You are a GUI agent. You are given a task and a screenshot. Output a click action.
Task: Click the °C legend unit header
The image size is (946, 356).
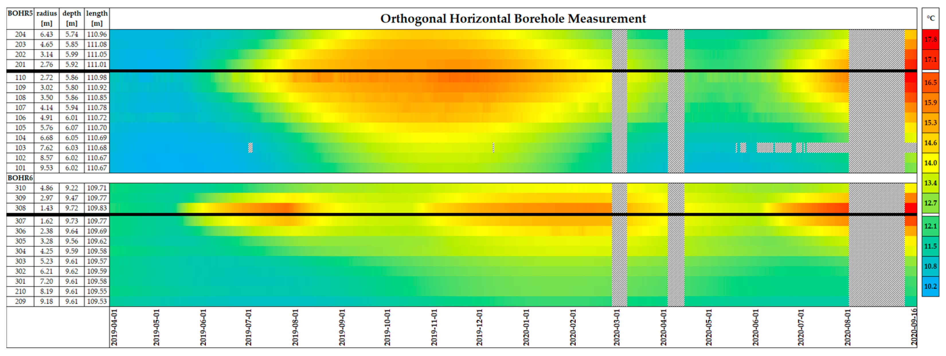930,18
